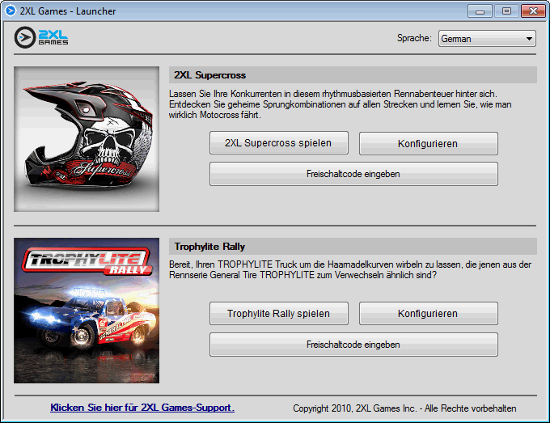Screen dimensions: 550x423
Task: Open Konfigurieren for 2XL Supercross
Action: [429, 143]
